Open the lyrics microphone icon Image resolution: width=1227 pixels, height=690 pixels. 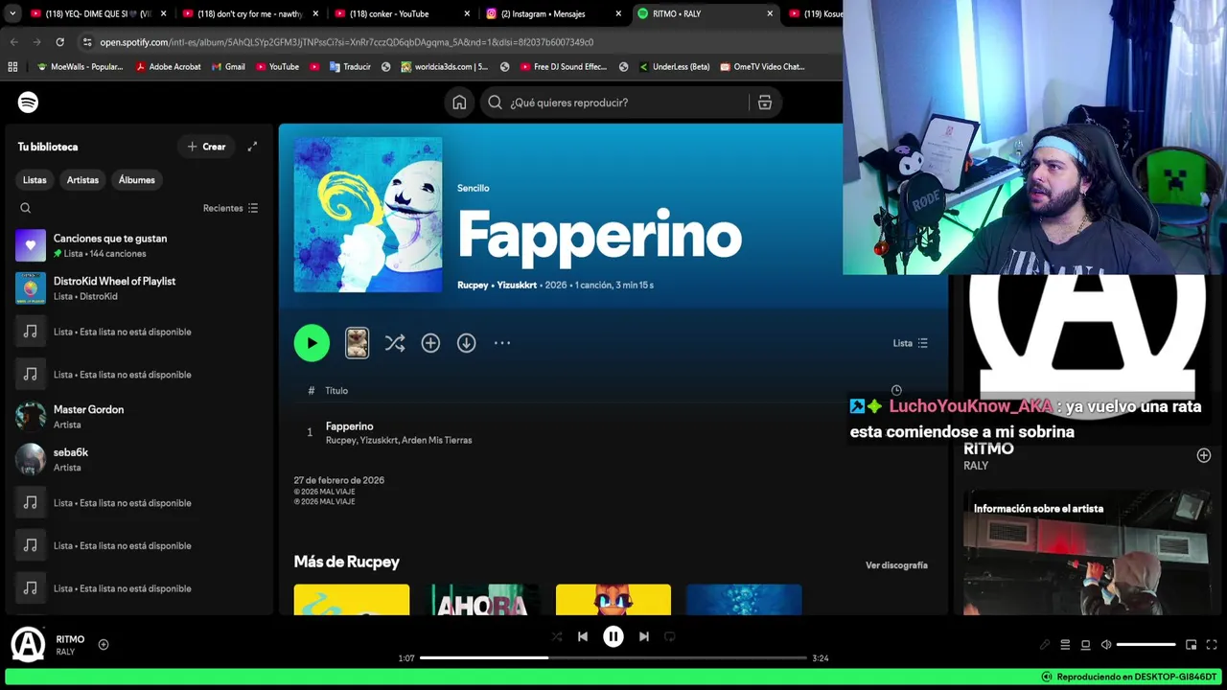point(1045,645)
